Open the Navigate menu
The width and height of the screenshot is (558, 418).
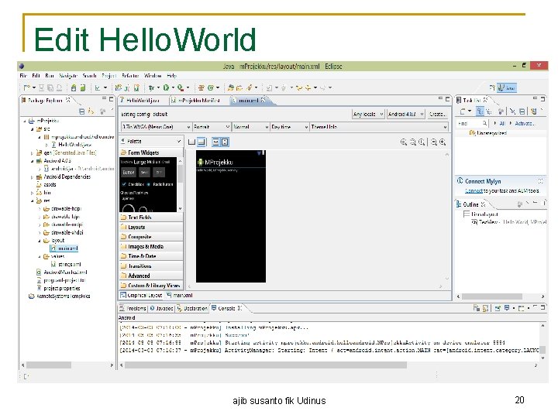click(x=68, y=76)
